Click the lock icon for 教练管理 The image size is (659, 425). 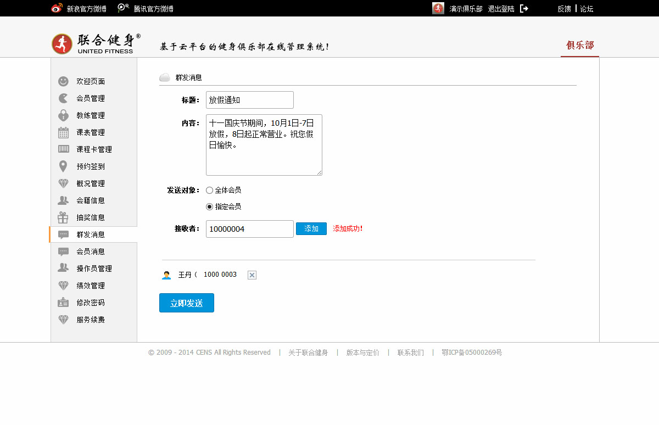click(64, 115)
